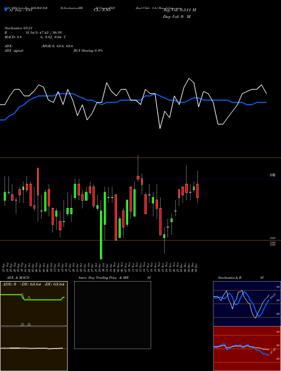Viewport: 281px width, 371px height.
Task: Click the last red candlestick on the right
Action: pyautogui.click(x=197, y=191)
